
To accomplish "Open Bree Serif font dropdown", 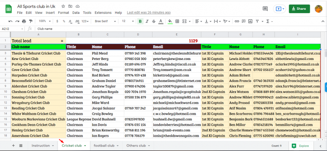I will [105, 21].
